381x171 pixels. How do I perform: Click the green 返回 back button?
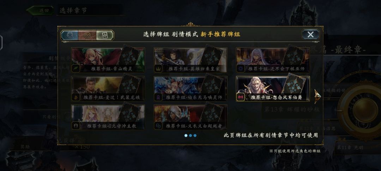[x=40, y=11]
